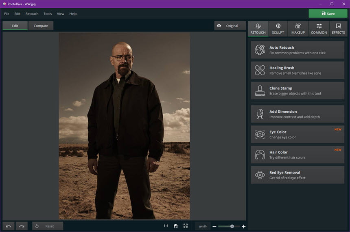Viewport: 350px width, 232px height.
Task: Open the Eye Color tool
Action: tap(297, 134)
